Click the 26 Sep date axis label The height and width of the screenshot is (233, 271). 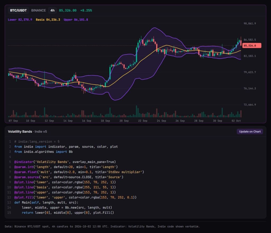click(x=180, y=121)
